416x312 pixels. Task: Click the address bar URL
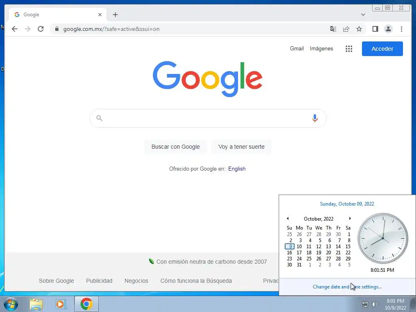[x=111, y=29]
